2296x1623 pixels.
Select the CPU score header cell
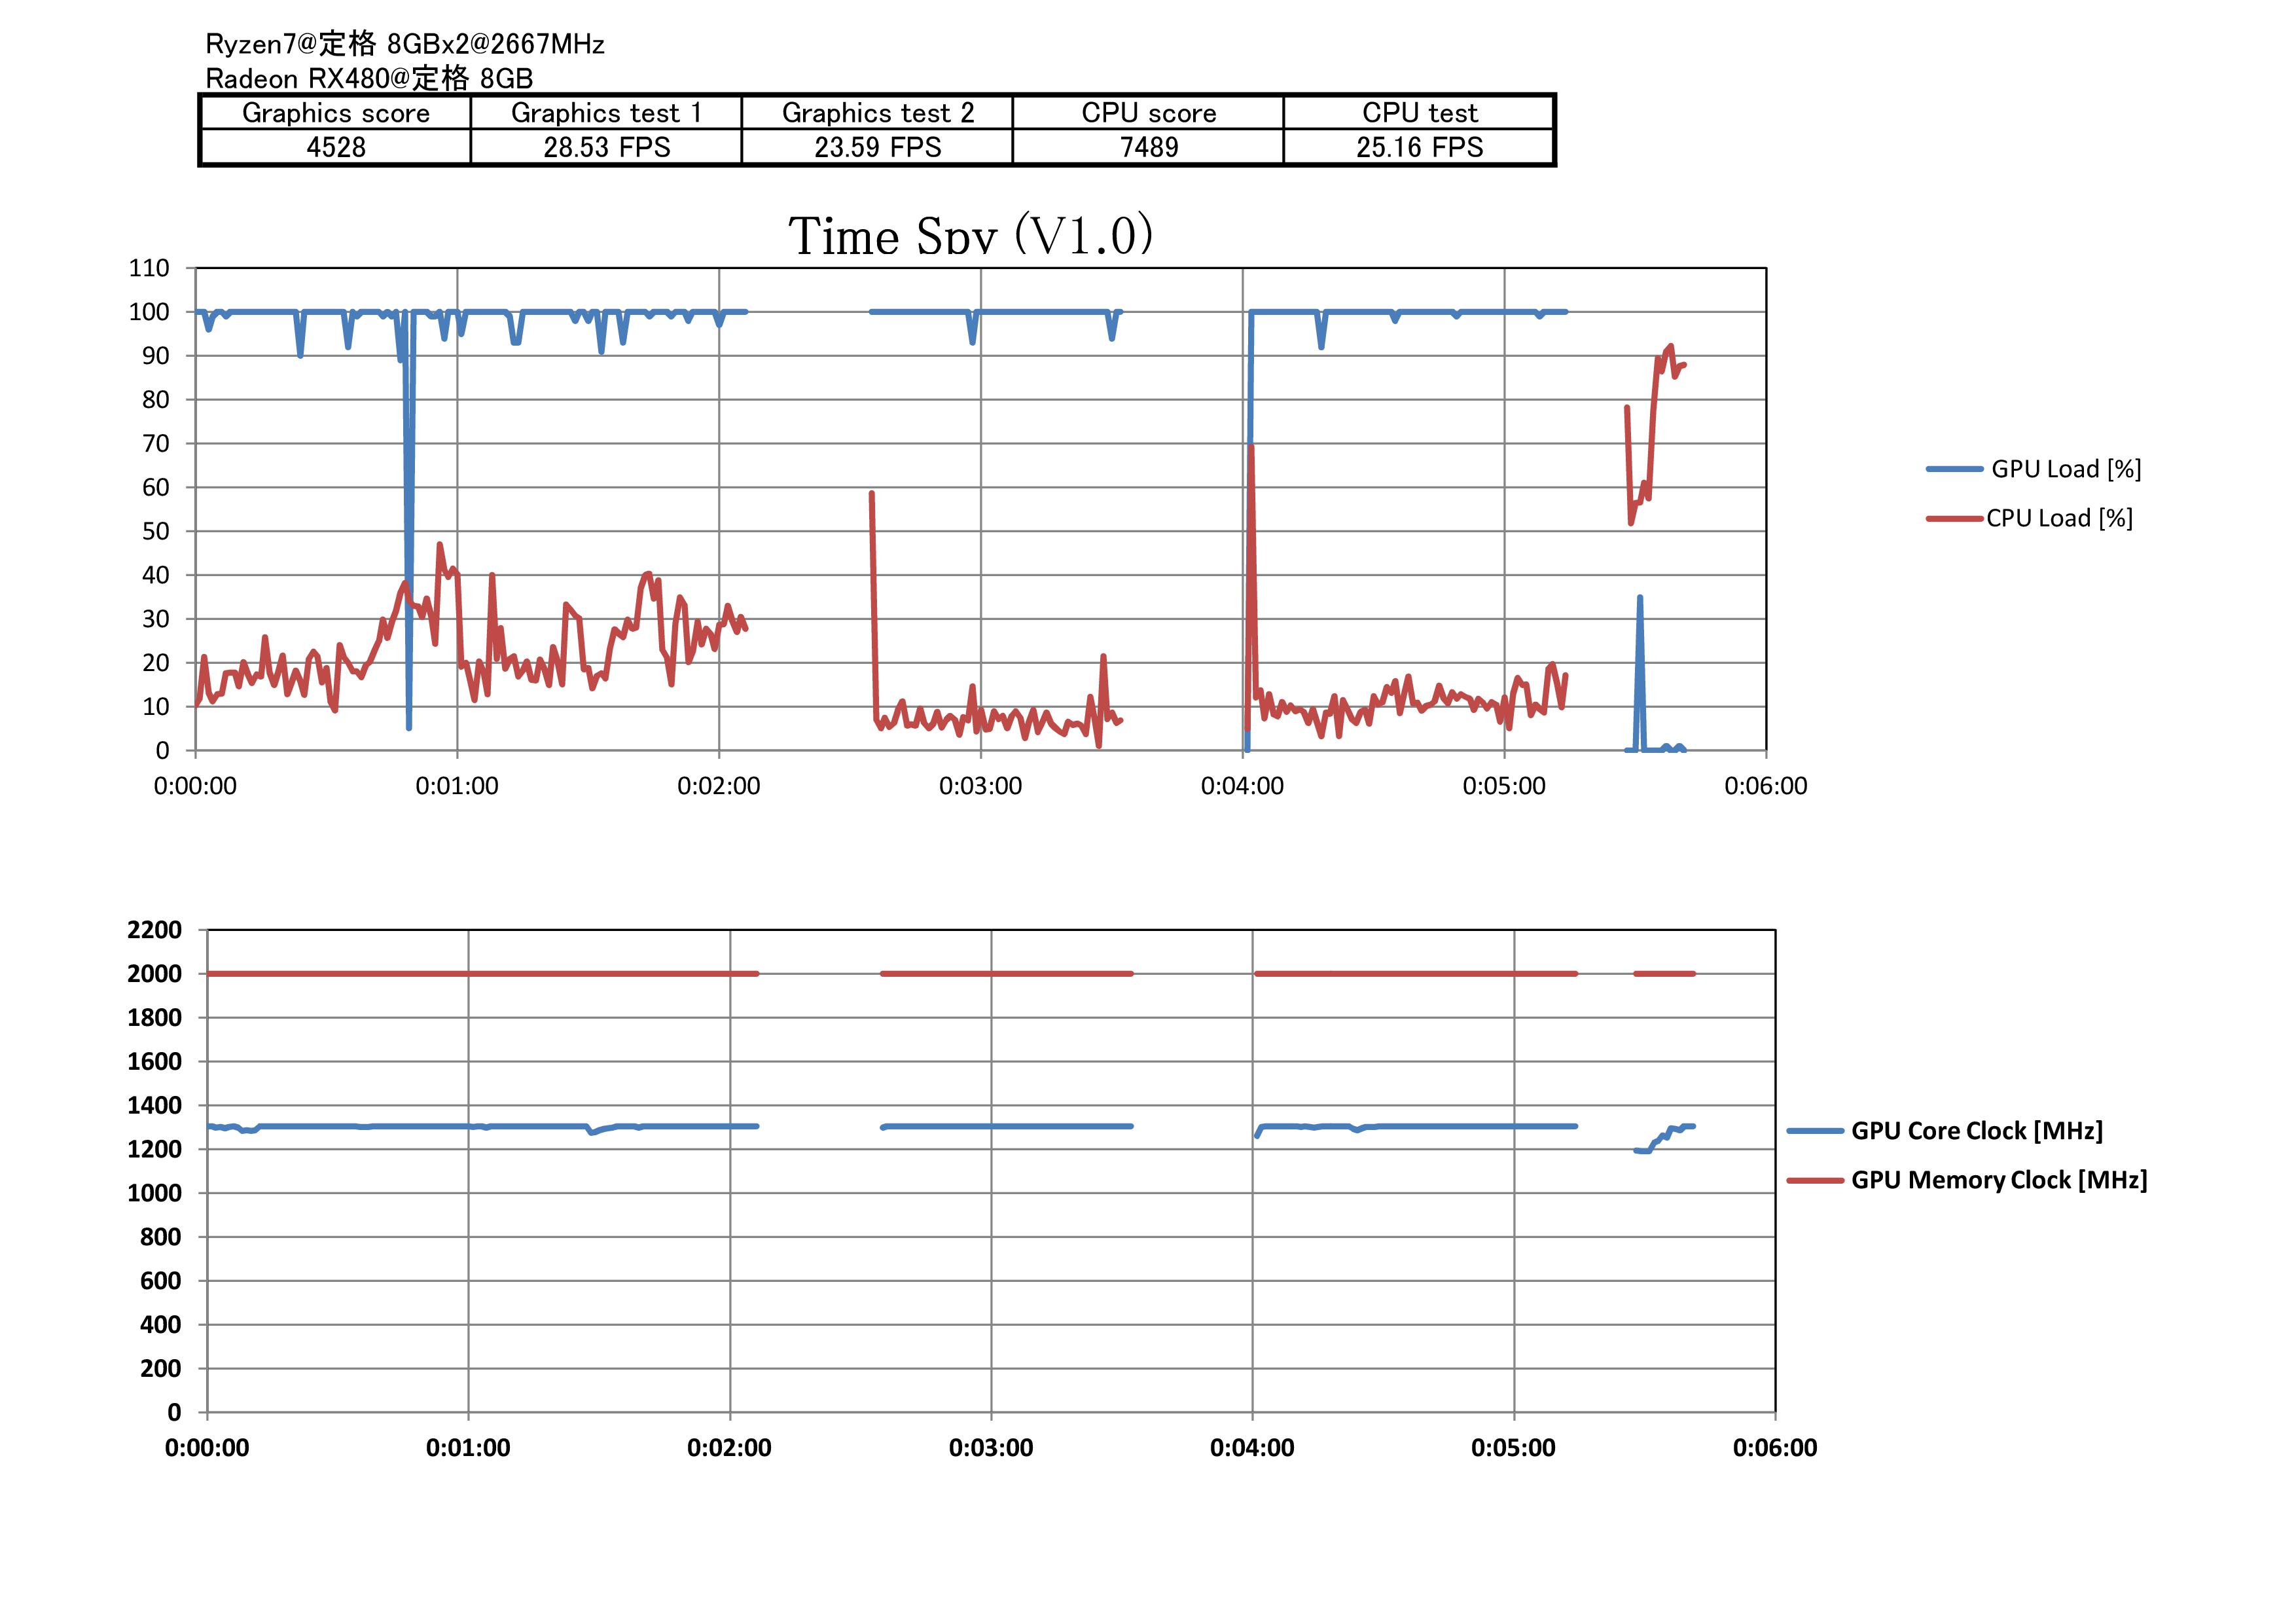1148,113
